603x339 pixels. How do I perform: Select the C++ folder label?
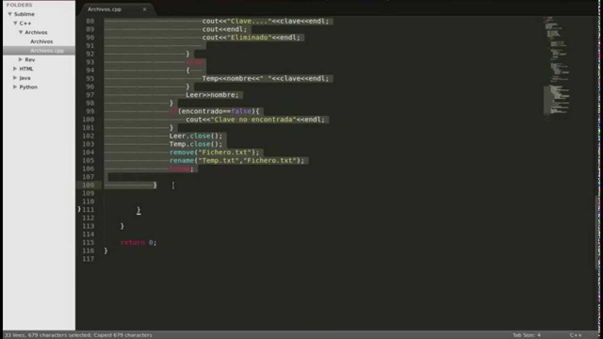coord(25,23)
